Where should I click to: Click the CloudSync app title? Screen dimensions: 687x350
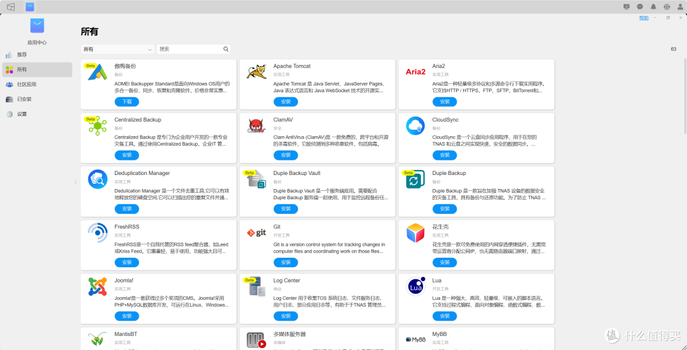pos(445,120)
